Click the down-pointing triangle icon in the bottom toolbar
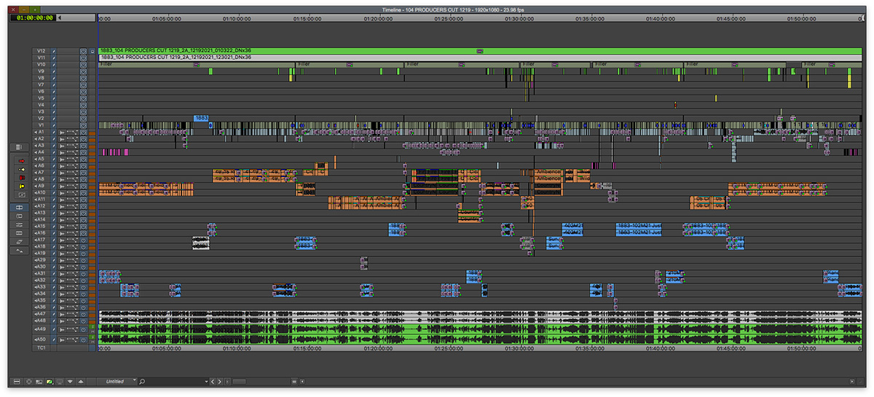The image size is (874, 397). click(70, 382)
